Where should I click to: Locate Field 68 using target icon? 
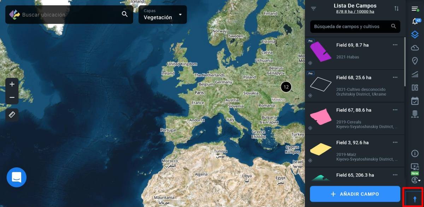click(310, 96)
